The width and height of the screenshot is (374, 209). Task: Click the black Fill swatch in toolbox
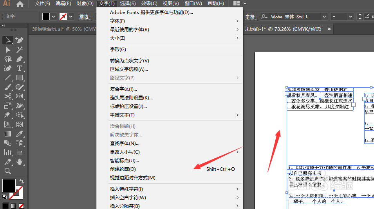click(x=9, y=186)
